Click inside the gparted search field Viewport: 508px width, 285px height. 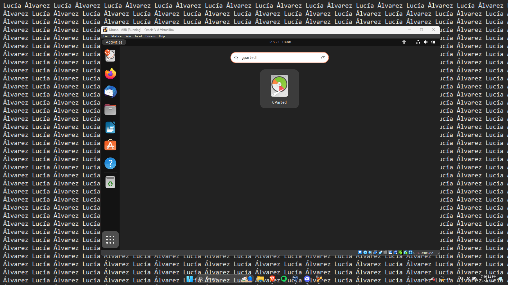pyautogui.click(x=278, y=58)
